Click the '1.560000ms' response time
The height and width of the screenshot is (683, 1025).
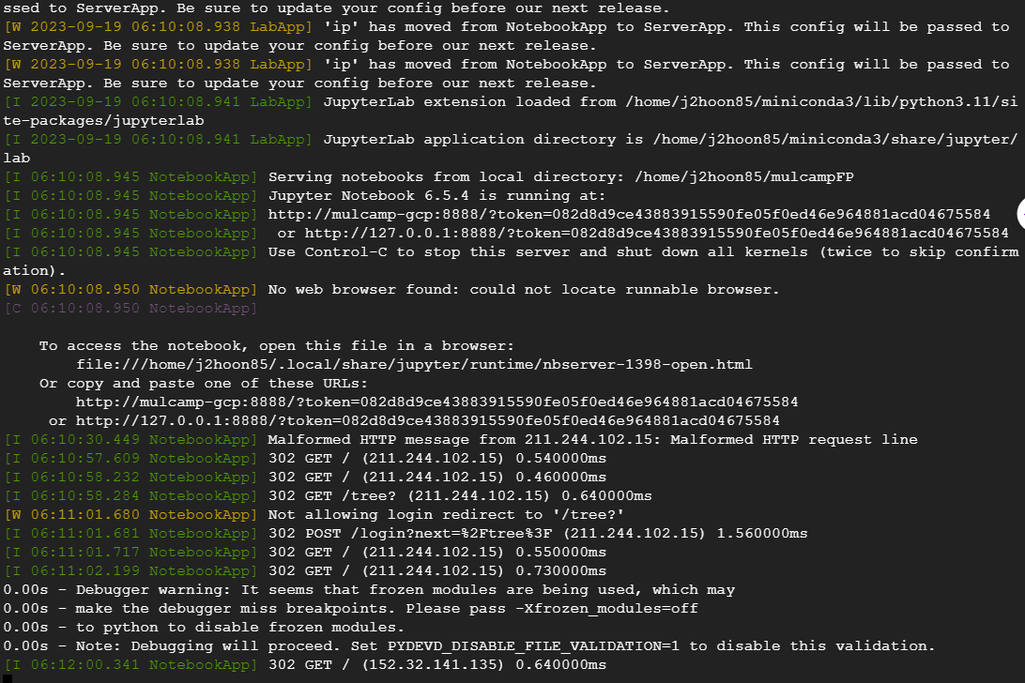[761, 533]
